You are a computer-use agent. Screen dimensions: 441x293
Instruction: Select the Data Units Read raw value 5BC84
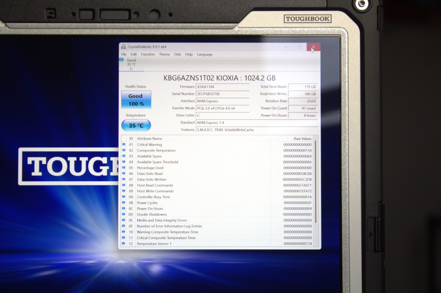tap(297, 174)
